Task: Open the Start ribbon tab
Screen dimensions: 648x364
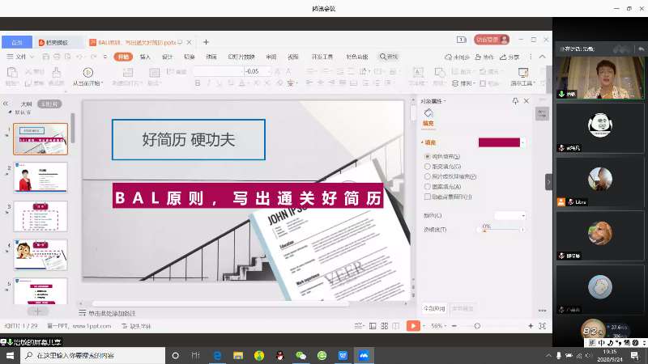Action: 123,57
